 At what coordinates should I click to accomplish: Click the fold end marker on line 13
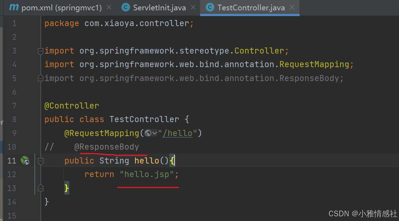(41, 188)
